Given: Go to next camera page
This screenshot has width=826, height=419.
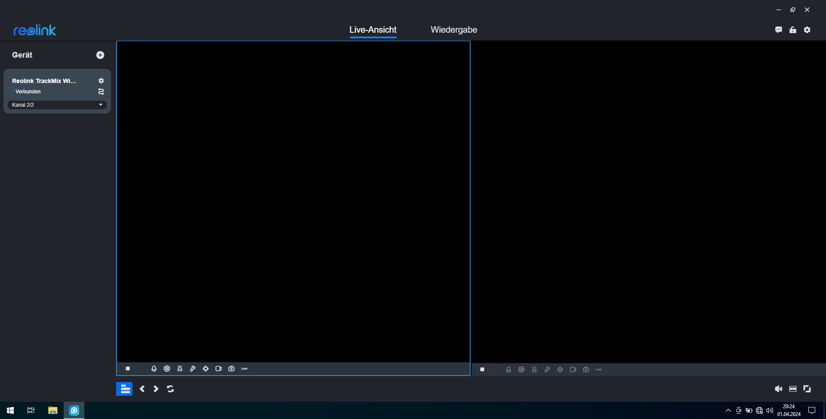Looking at the screenshot, I should (156, 389).
